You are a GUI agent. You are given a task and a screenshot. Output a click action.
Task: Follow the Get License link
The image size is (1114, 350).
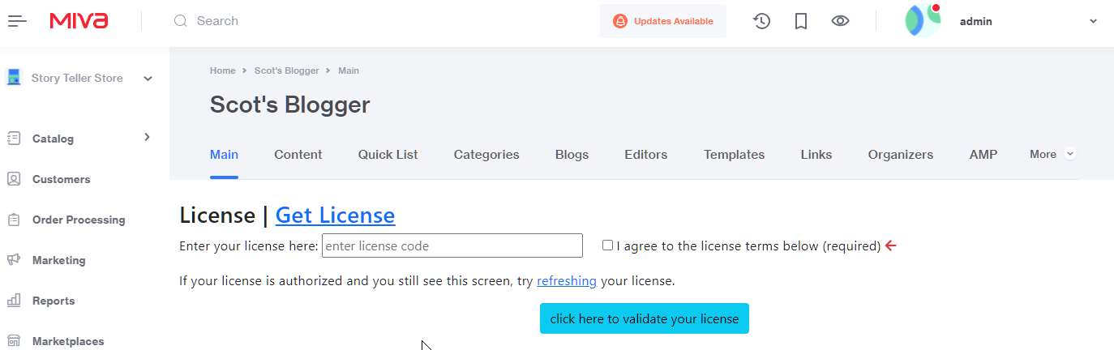click(x=335, y=216)
